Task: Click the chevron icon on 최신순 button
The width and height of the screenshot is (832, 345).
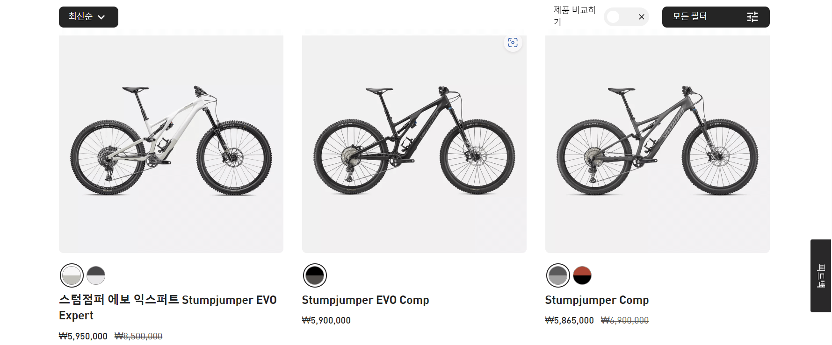Action: (102, 17)
